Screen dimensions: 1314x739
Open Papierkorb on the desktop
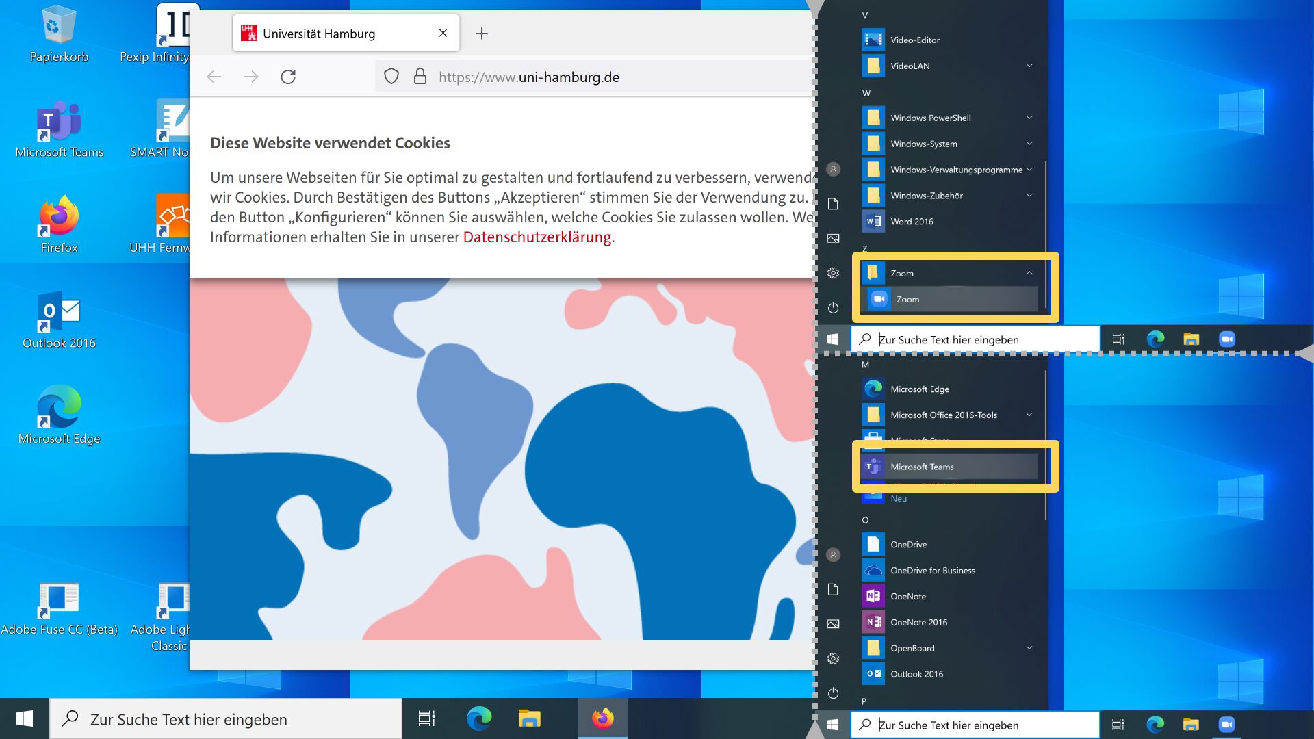pos(59,34)
